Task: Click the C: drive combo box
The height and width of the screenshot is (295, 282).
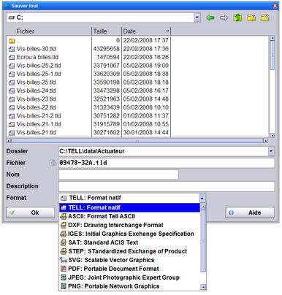Action: (x=103, y=18)
